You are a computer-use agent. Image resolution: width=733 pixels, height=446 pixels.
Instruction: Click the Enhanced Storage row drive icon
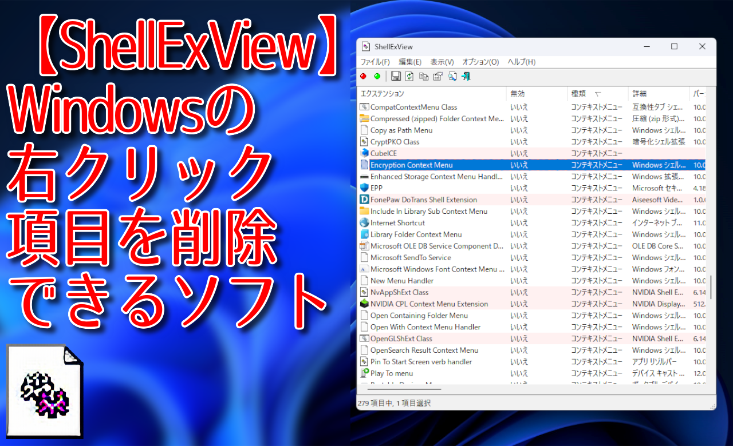coord(364,177)
